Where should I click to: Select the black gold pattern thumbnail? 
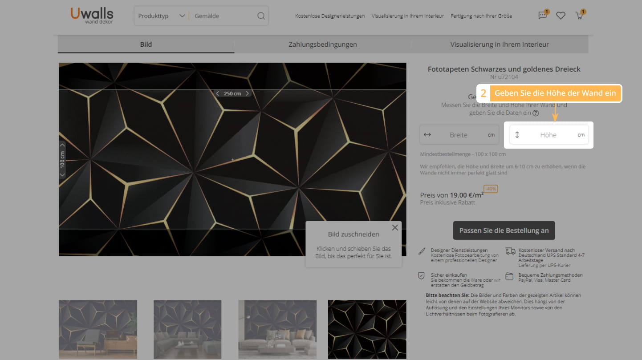click(367, 329)
